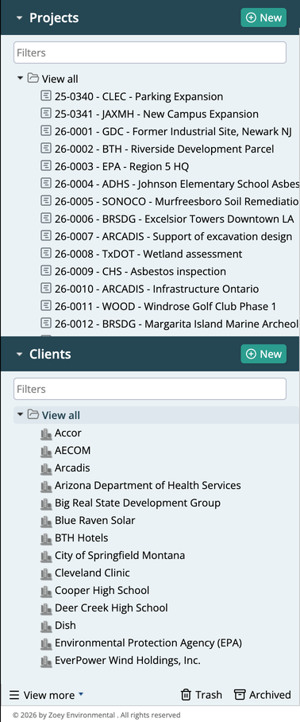
Task: Click building icon next to Accor
Action: pos(46,433)
